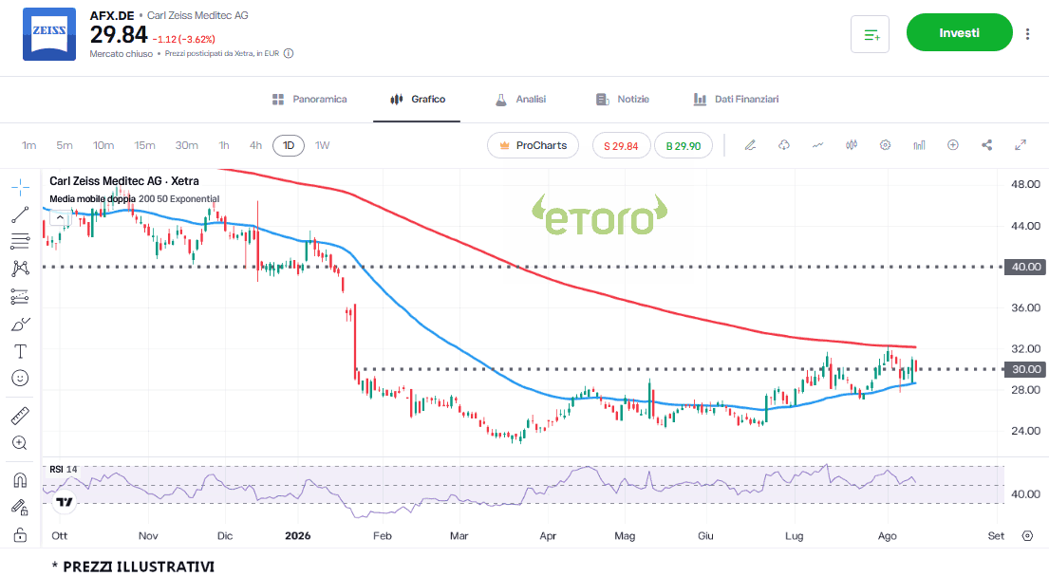Click the price info circle icon
Viewport: 1049px width, 576px height.
tap(289, 53)
